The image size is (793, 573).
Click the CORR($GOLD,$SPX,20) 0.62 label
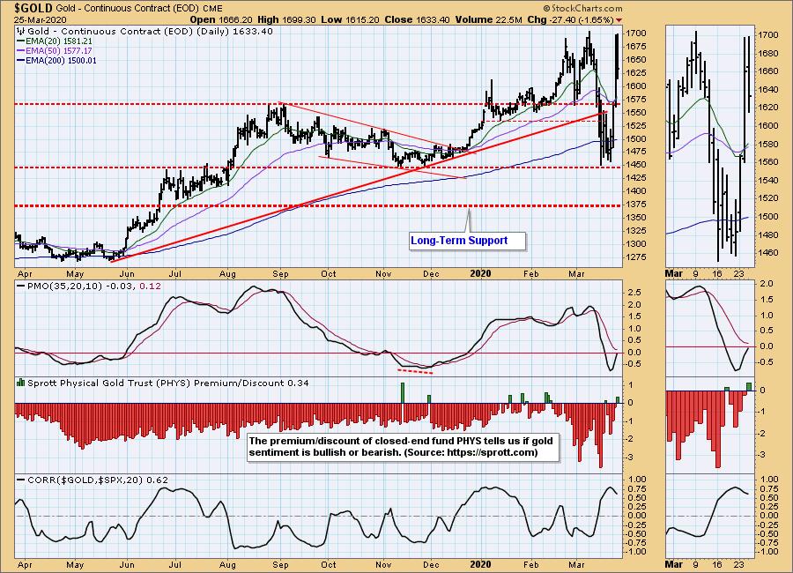98,480
